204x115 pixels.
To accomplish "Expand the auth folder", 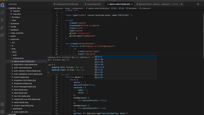I will [15, 55].
